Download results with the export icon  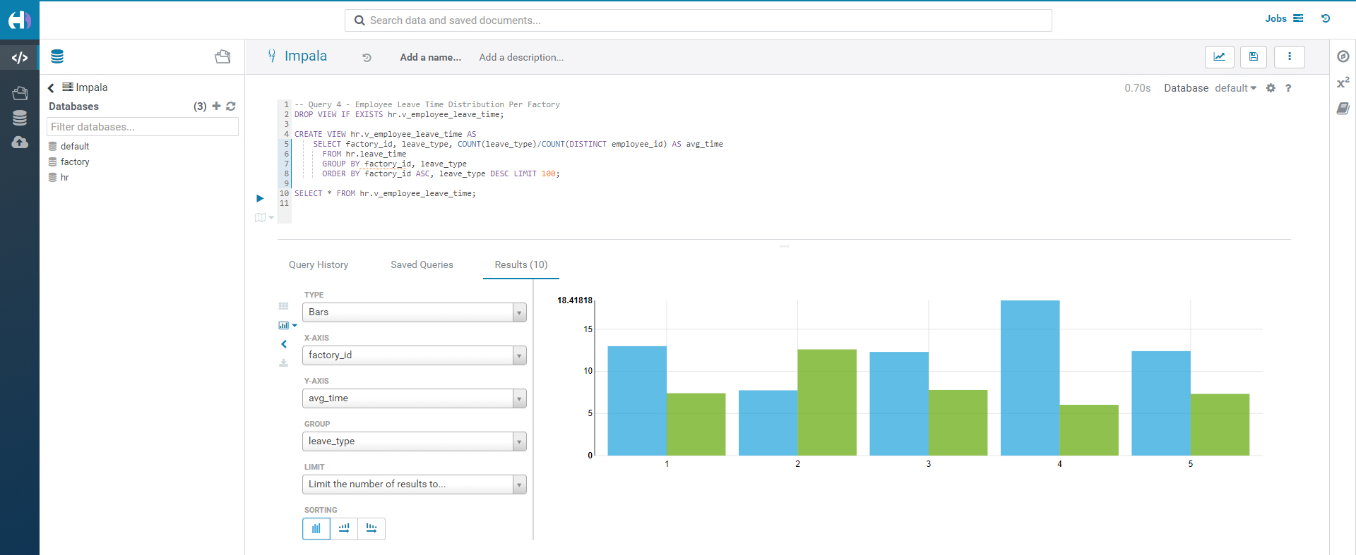pos(283,362)
